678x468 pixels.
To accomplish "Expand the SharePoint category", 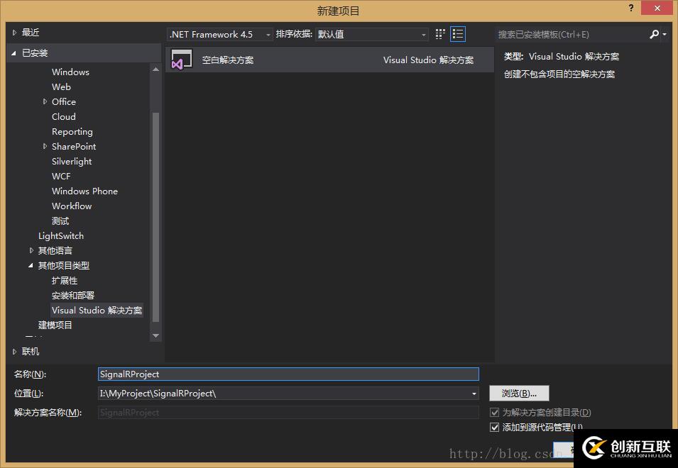I will tap(45, 146).
